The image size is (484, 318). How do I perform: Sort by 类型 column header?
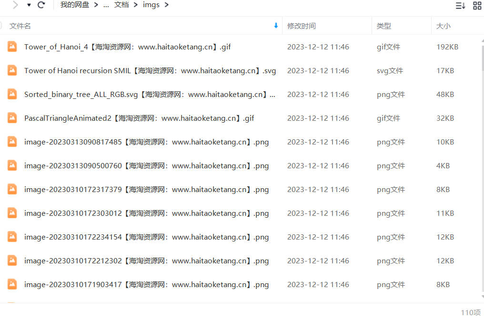pyautogui.click(x=384, y=26)
